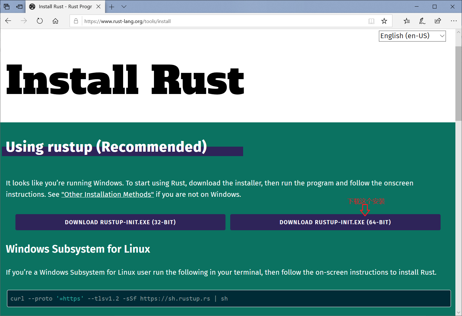Open the English (en-US) language dropdown
Viewport: 462px width, 316px height.
pyautogui.click(x=412, y=36)
